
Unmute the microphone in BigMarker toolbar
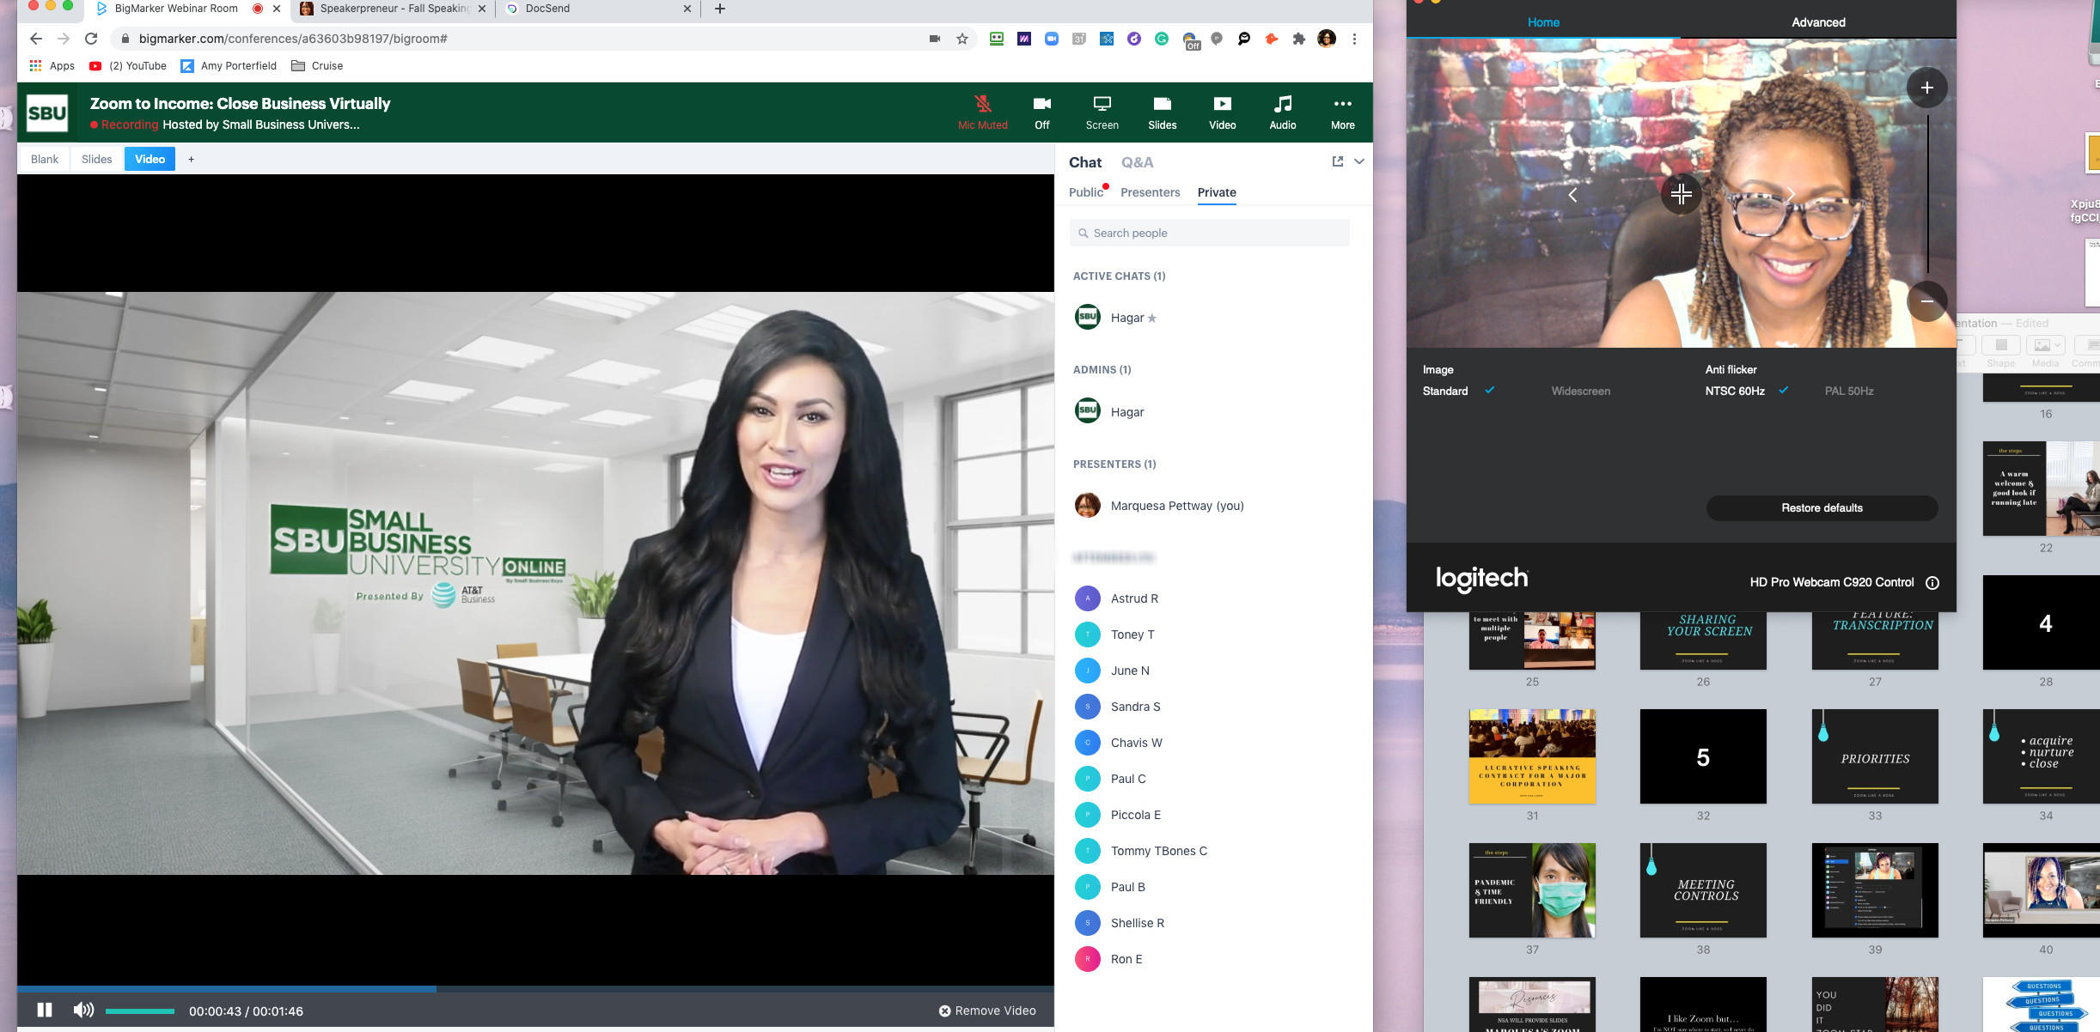tap(982, 112)
